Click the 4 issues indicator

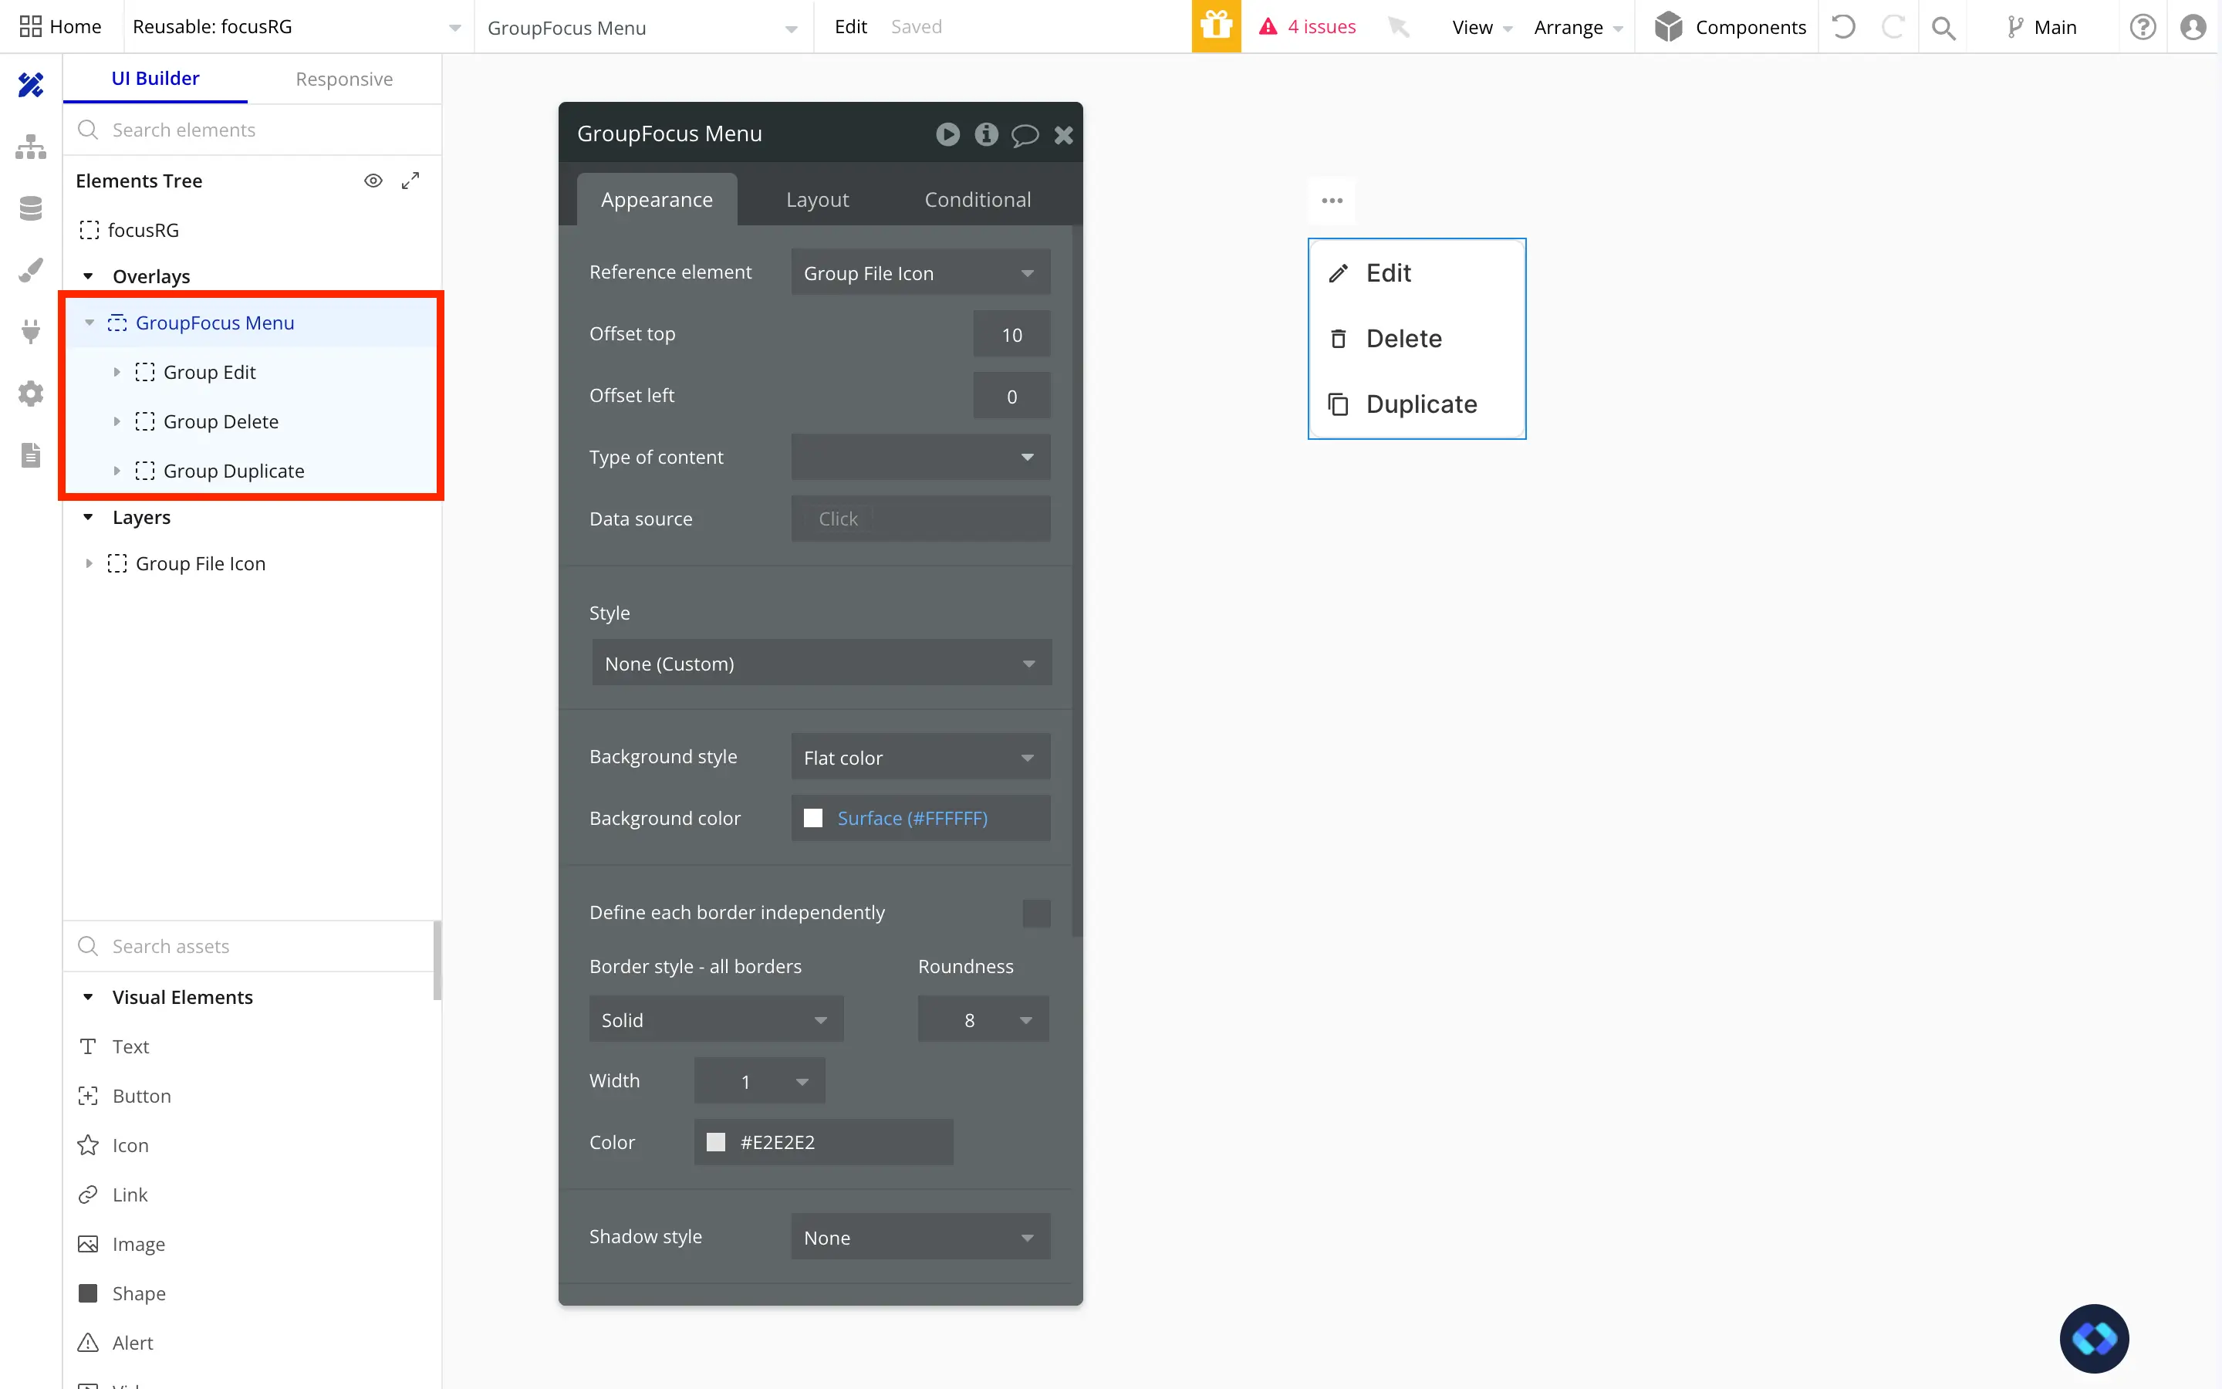[1308, 27]
